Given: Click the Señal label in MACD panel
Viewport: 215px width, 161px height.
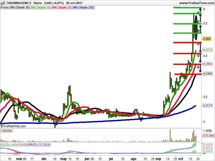Looking at the screenshot, I should point(23,144).
